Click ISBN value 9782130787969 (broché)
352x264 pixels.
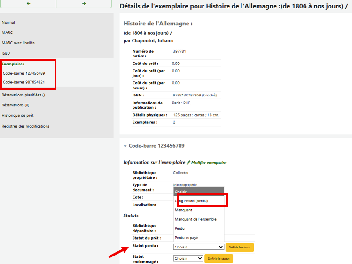[195, 96]
